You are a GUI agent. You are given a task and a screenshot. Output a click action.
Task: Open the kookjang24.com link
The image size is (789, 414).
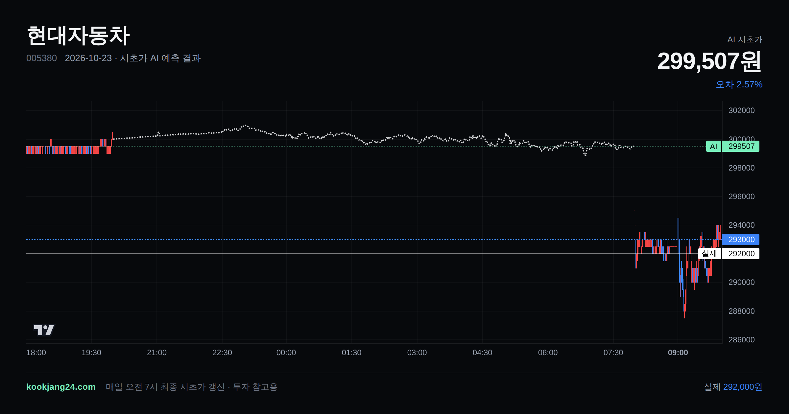[x=61, y=387]
